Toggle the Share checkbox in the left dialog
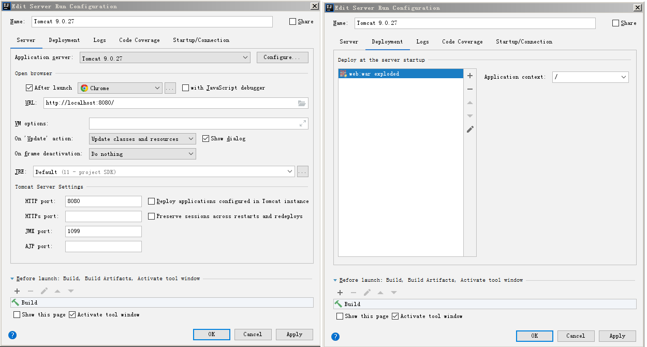647x347 pixels. click(293, 22)
